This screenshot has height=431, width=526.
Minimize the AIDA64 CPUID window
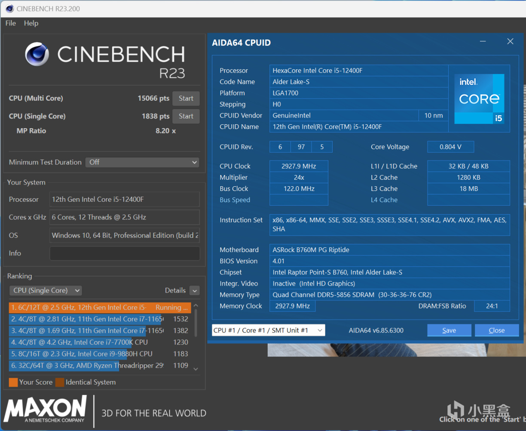tap(483, 42)
